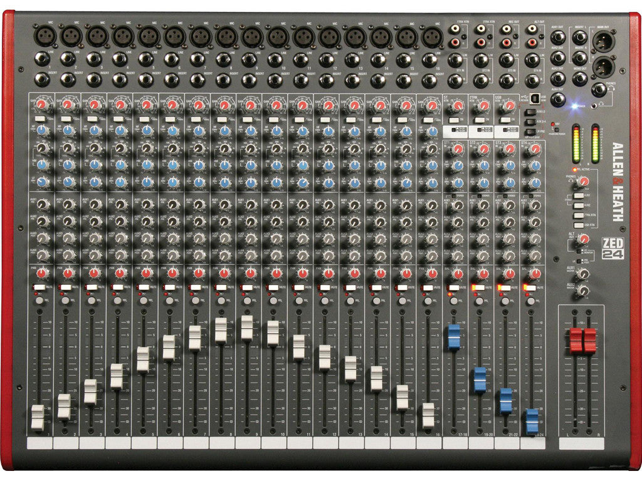Click the channel 1 red pan knob

click(x=42, y=274)
